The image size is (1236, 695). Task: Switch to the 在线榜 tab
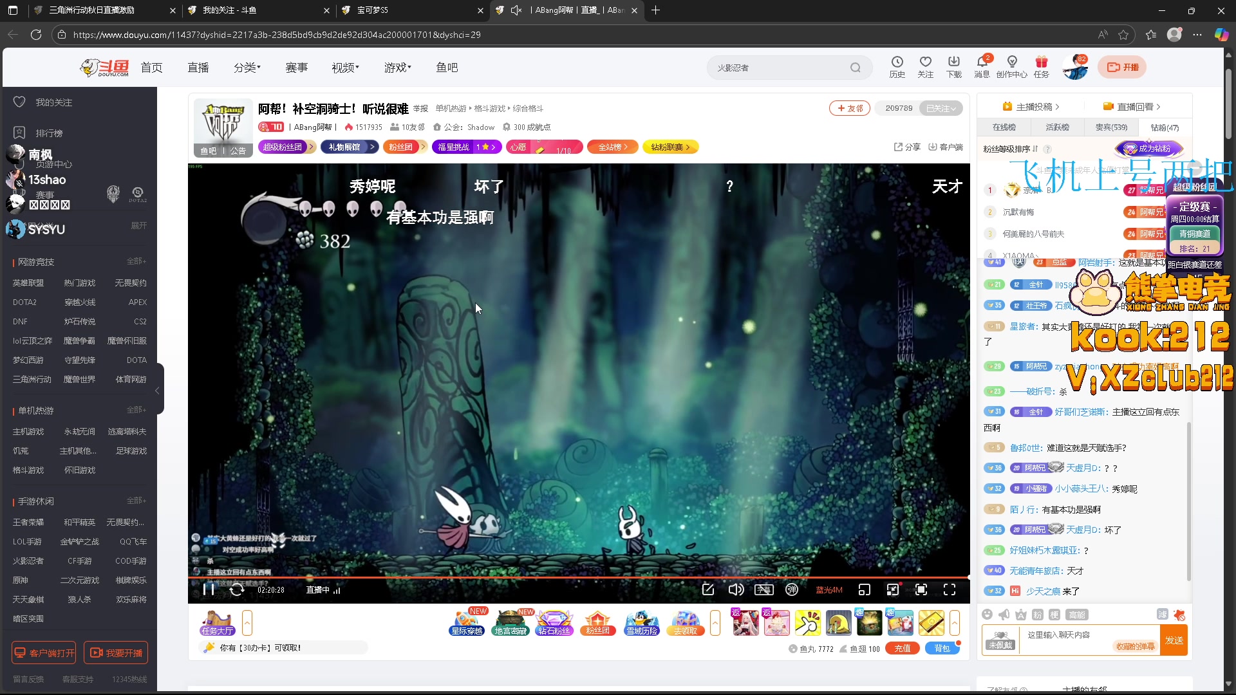pyautogui.click(x=1004, y=127)
